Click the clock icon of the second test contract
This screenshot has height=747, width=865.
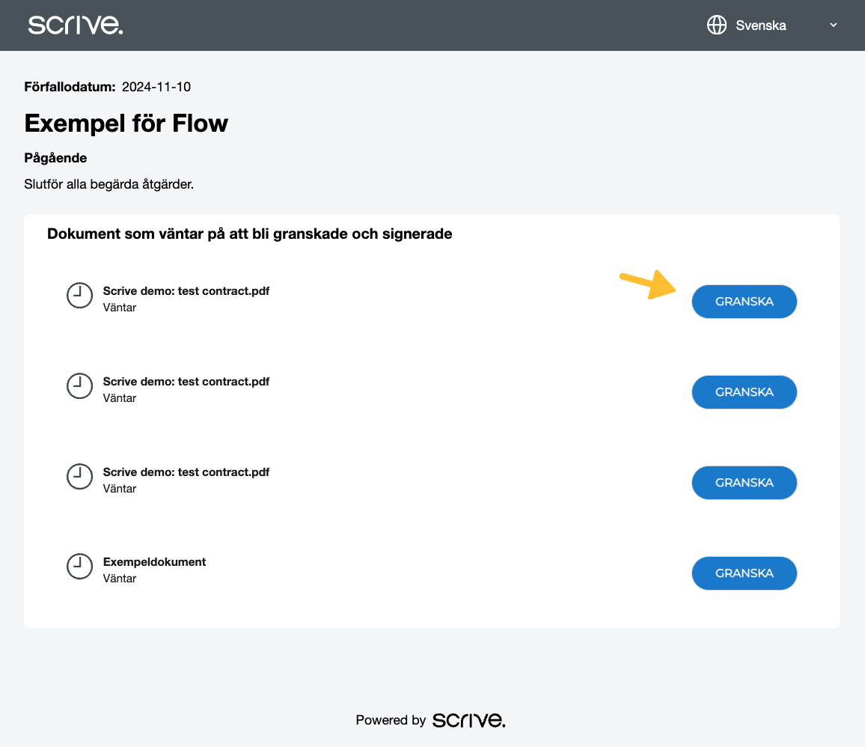pos(79,387)
